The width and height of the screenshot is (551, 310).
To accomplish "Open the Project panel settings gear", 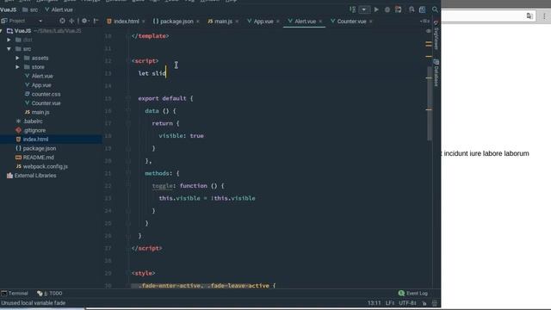I will tap(84, 21).
